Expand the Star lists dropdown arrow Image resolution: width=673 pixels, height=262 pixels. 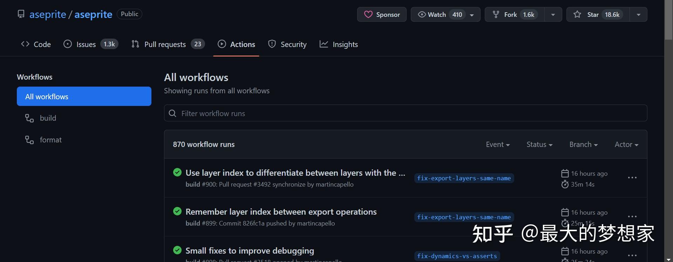(x=639, y=15)
